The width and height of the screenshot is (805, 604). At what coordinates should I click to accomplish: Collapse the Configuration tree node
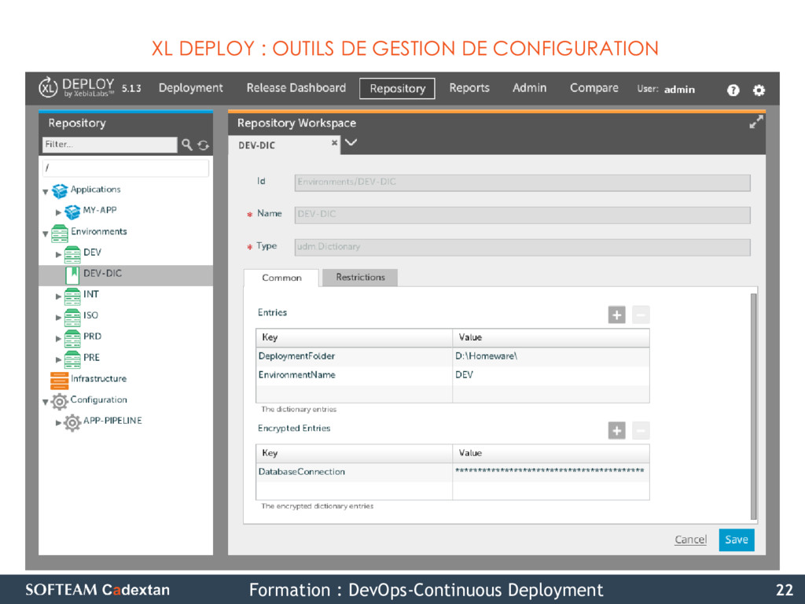click(x=46, y=402)
